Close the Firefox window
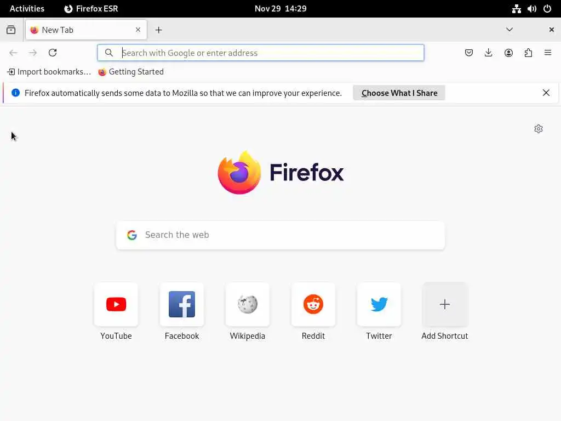The image size is (561, 421). 551,30
